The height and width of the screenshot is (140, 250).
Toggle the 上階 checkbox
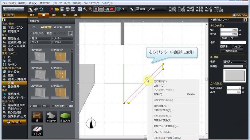170,8
